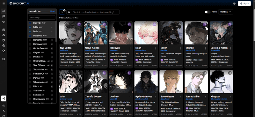This screenshot has width=255, height=117.
Task: Open the Trending sort dropdown
Action: point(226,12)
